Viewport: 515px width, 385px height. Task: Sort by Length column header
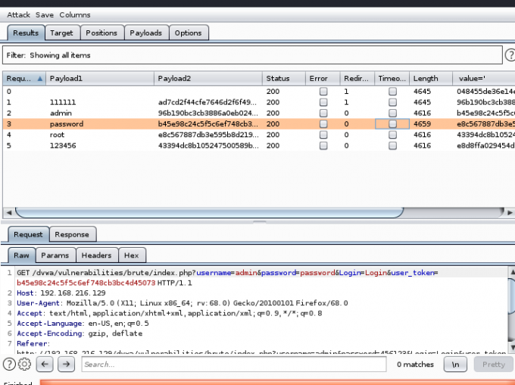[431, 79]
